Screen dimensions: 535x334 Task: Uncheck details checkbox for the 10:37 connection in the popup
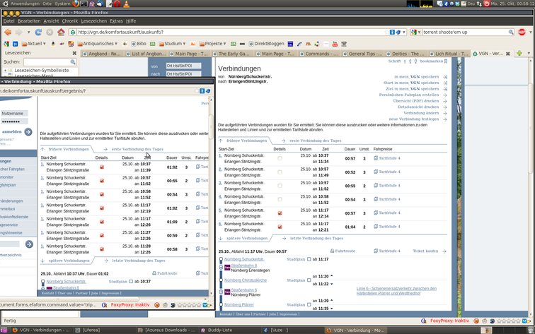[x=102, y=167]
